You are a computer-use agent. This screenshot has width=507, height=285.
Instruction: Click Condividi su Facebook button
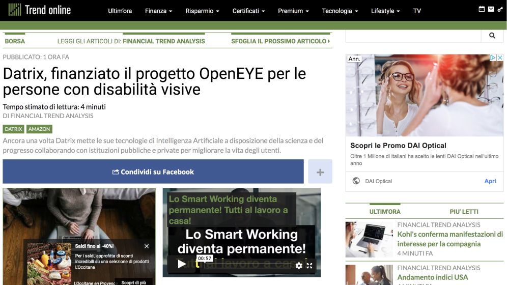(153, 172)
